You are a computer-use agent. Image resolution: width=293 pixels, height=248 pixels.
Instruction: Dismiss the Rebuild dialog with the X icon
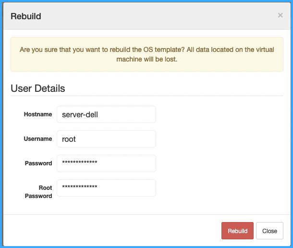pyautogui.click(x=280, y=15)
